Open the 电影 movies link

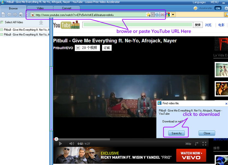pyautogui.click(x=221, y=25)
